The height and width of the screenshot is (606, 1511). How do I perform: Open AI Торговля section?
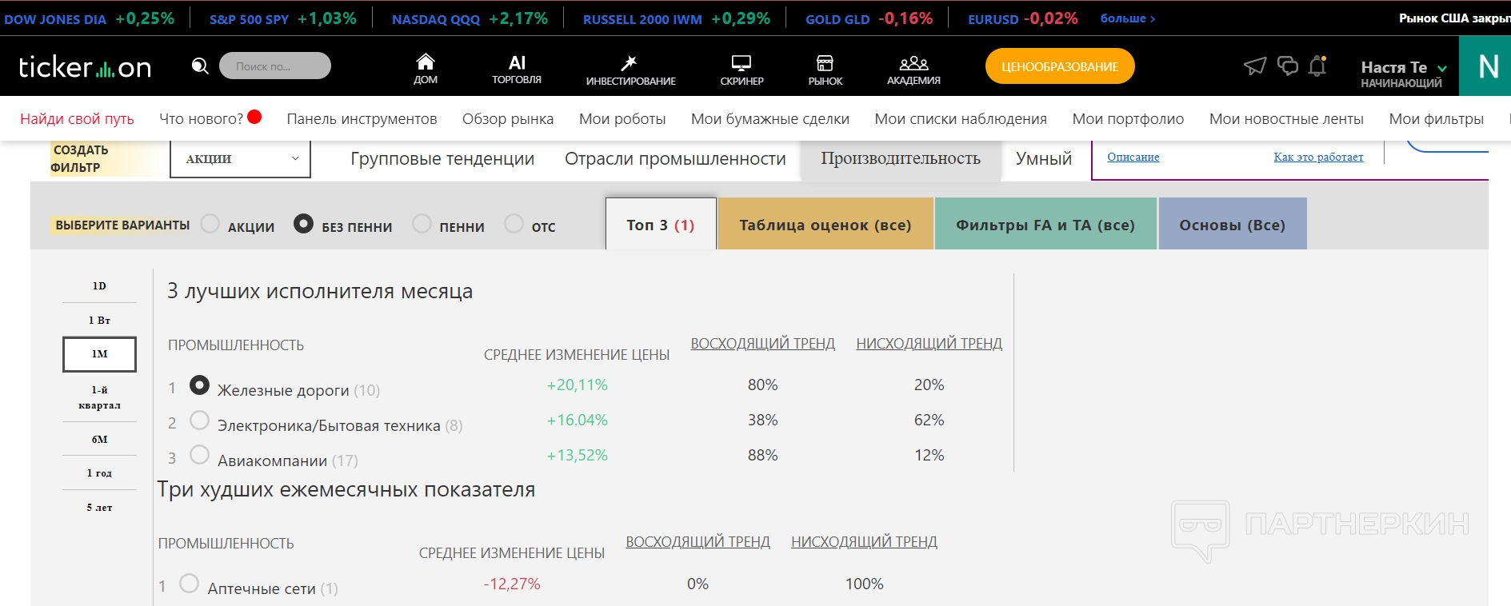tap(517, 67)
